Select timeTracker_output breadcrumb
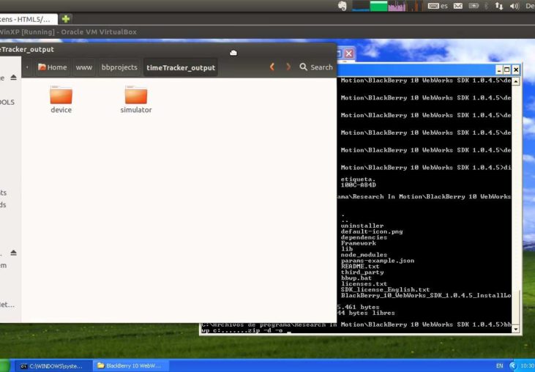Image resolution: width=535 pixels, height=372 pixels. click(181, 67)
